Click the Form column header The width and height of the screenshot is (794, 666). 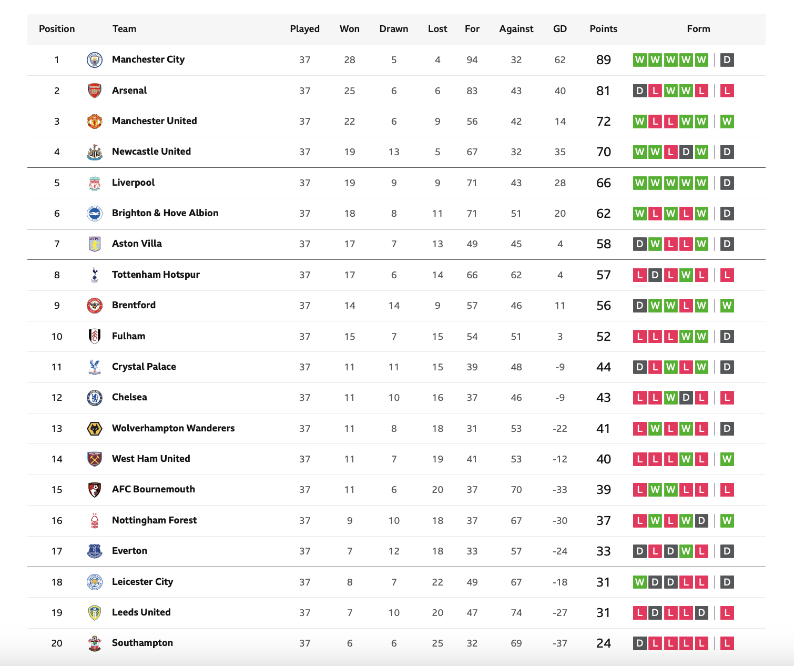(x=698, y=29)
